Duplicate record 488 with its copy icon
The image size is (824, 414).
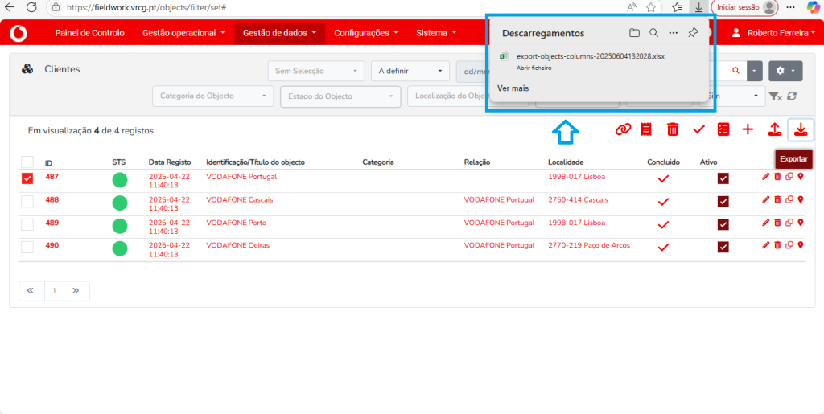789,199
